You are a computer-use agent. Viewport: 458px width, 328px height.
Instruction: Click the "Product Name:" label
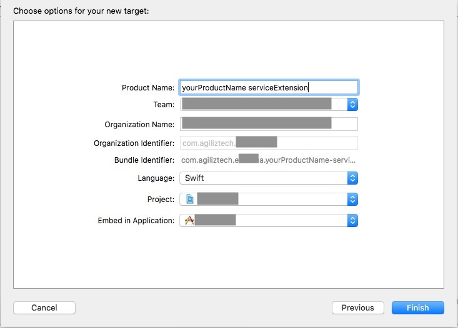148,88
